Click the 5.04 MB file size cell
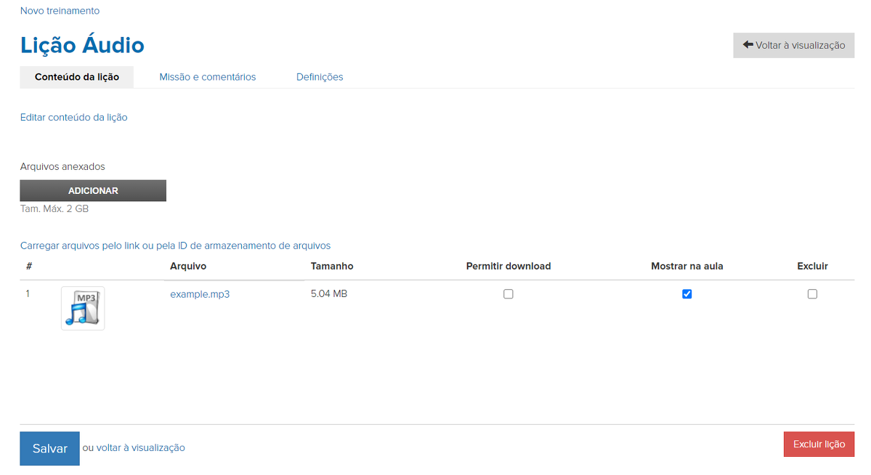The height and width of the screenshot is (475, 871). (329, 294)
